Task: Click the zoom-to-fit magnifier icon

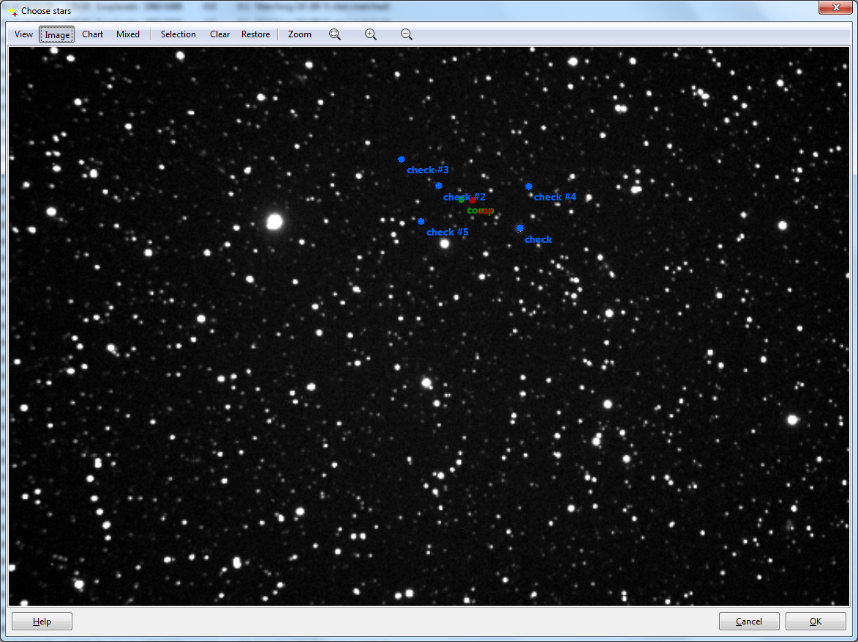Action: (x=335, y=34)
